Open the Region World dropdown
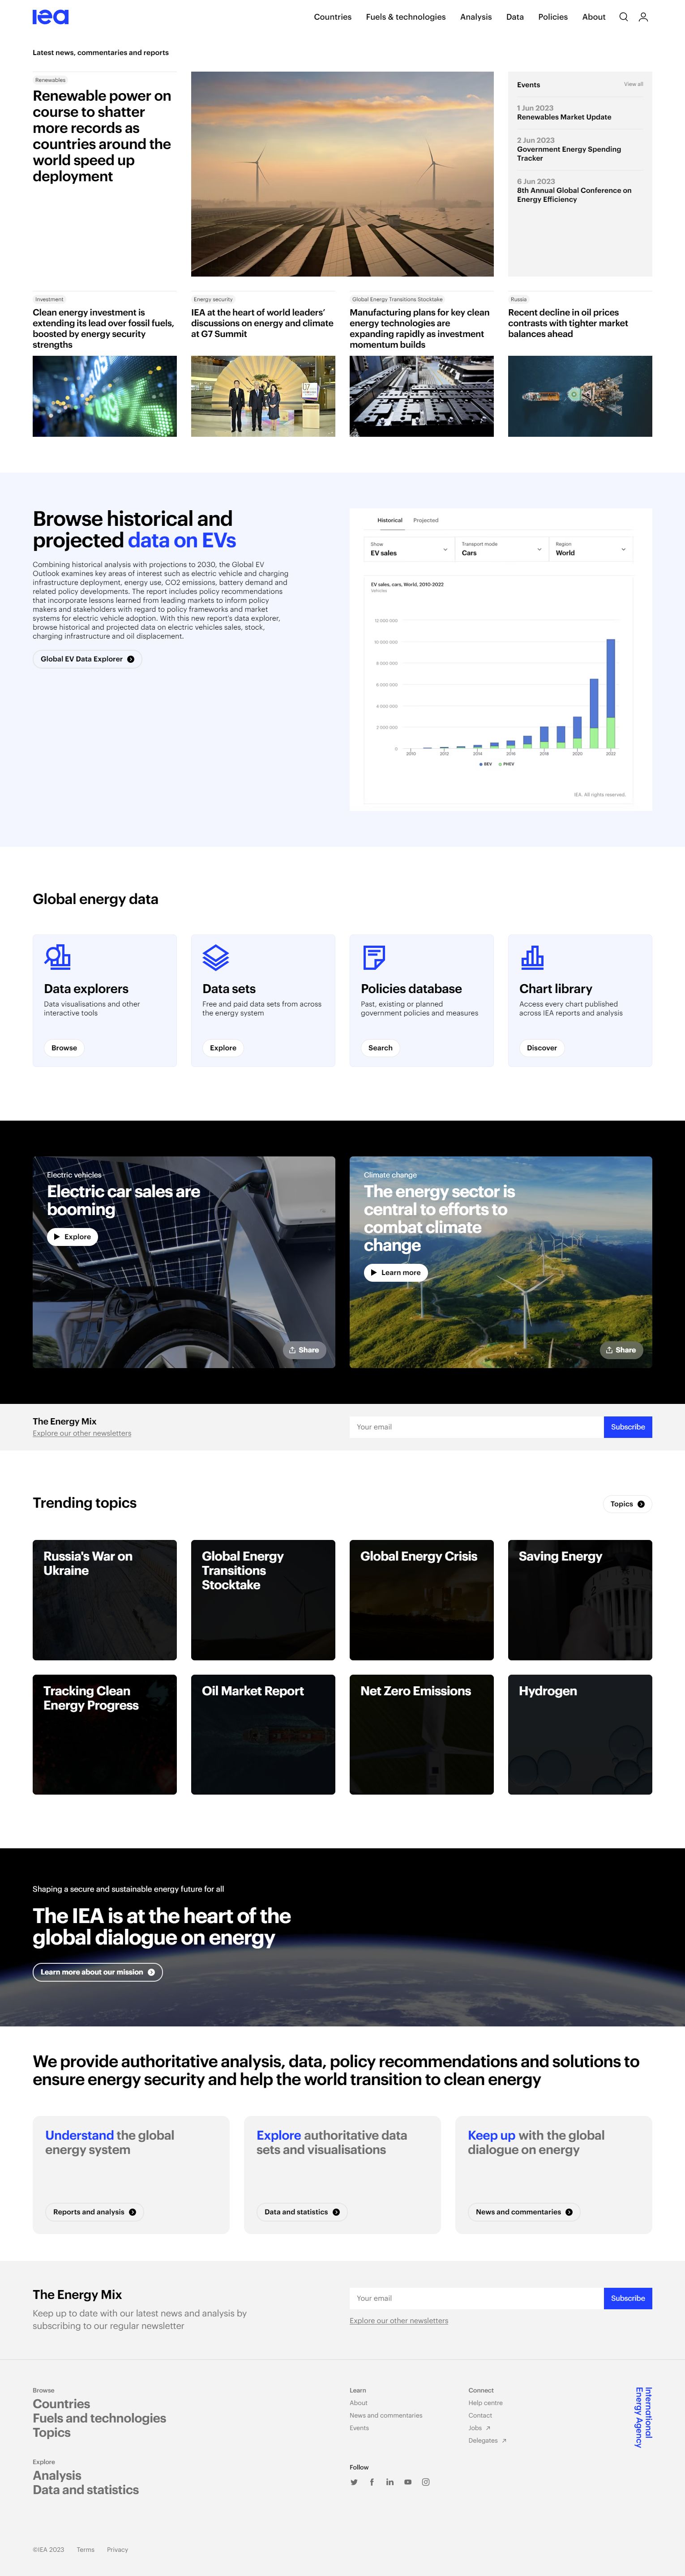Screen dimensions: 685x2576 [x=592, y=549]
